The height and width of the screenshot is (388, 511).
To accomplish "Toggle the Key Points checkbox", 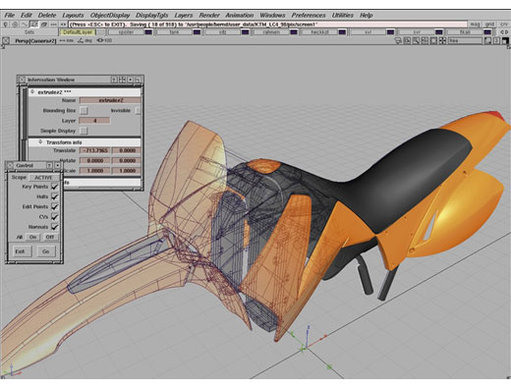I will point(55,187).
